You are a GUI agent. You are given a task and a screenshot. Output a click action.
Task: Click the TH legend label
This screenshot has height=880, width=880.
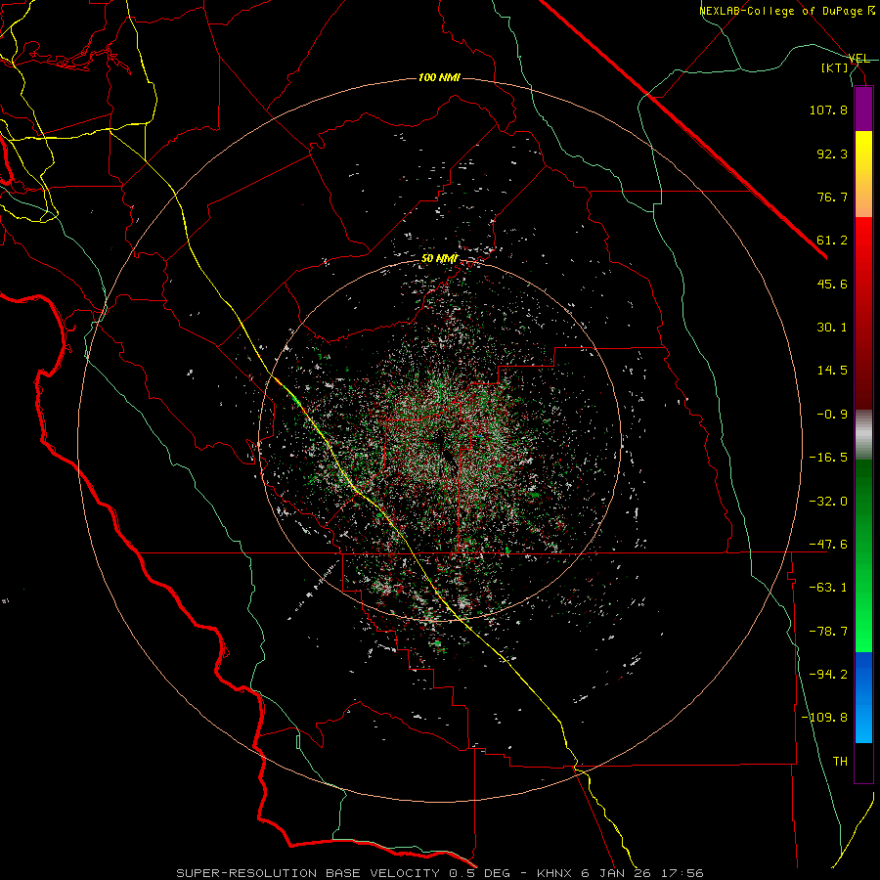point(840,762)
